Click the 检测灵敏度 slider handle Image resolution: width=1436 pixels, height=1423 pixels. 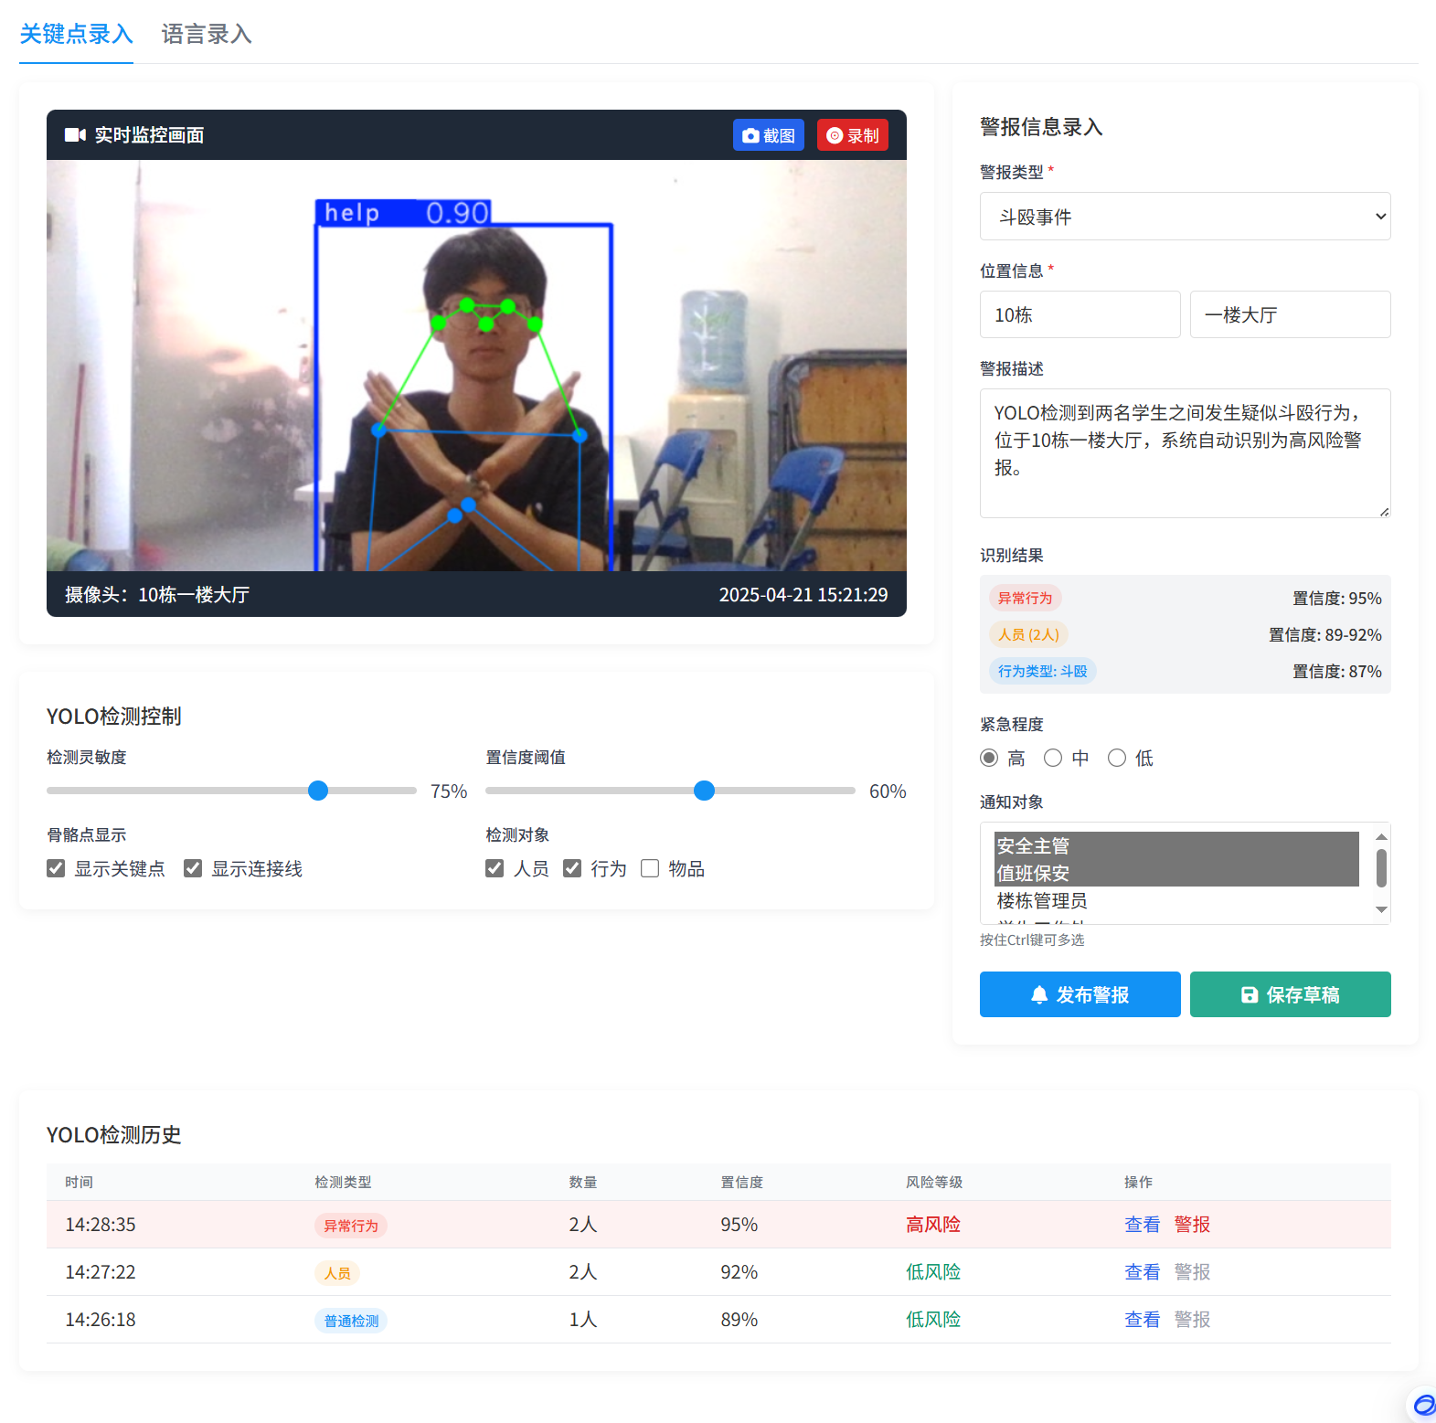tap(318, 791)
